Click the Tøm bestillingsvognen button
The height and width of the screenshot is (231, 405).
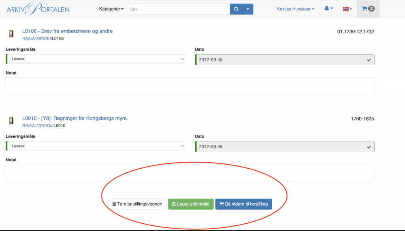click(x=137, y=204)
